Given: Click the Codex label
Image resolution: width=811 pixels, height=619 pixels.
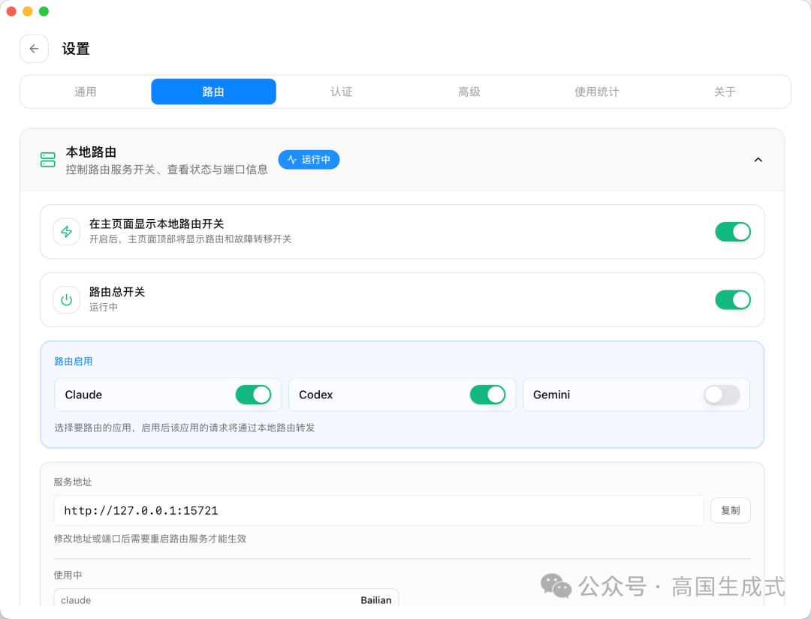Looking at the screenshot, I should (x=316, y=395).
